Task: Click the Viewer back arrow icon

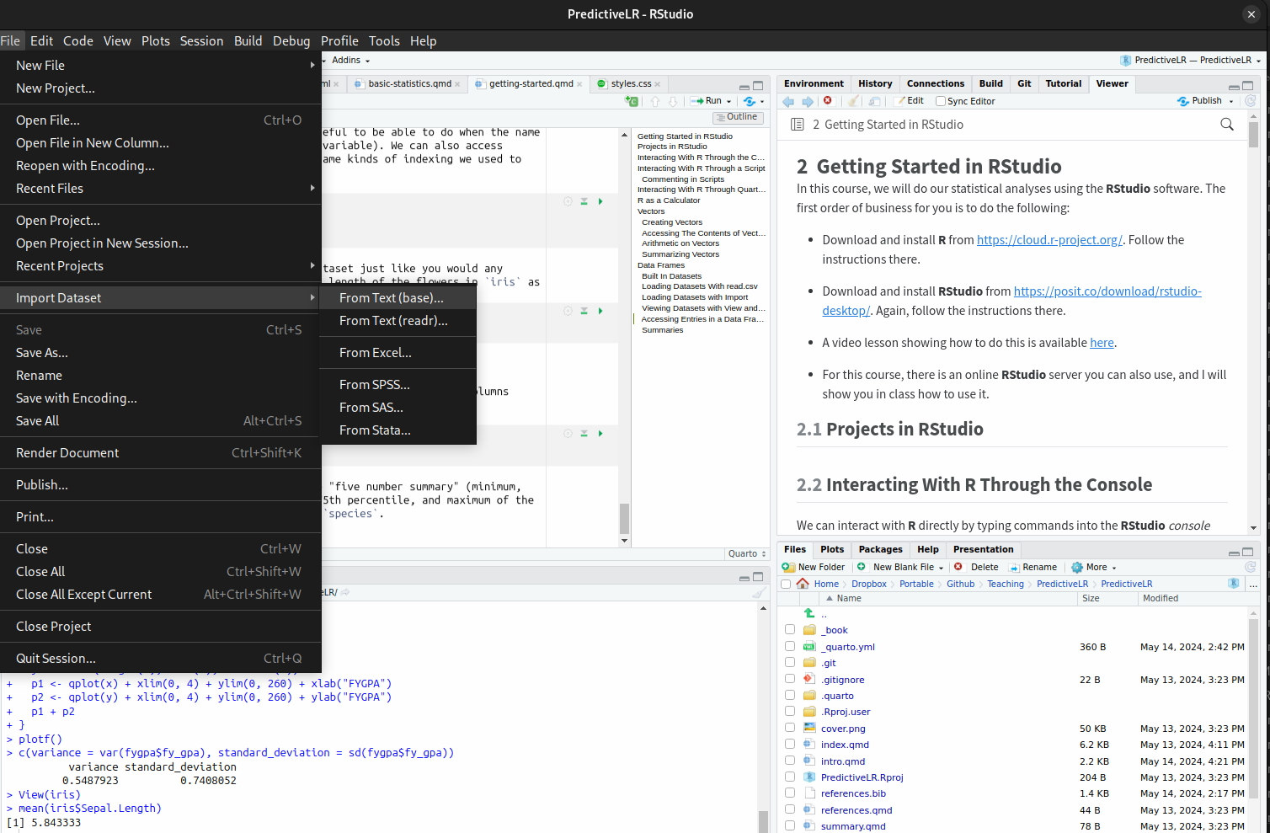Action: [788, 101]
